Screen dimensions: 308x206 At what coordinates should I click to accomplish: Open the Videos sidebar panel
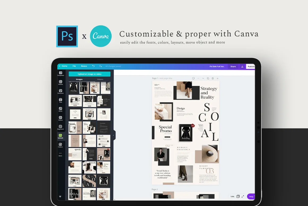(61, 118)
